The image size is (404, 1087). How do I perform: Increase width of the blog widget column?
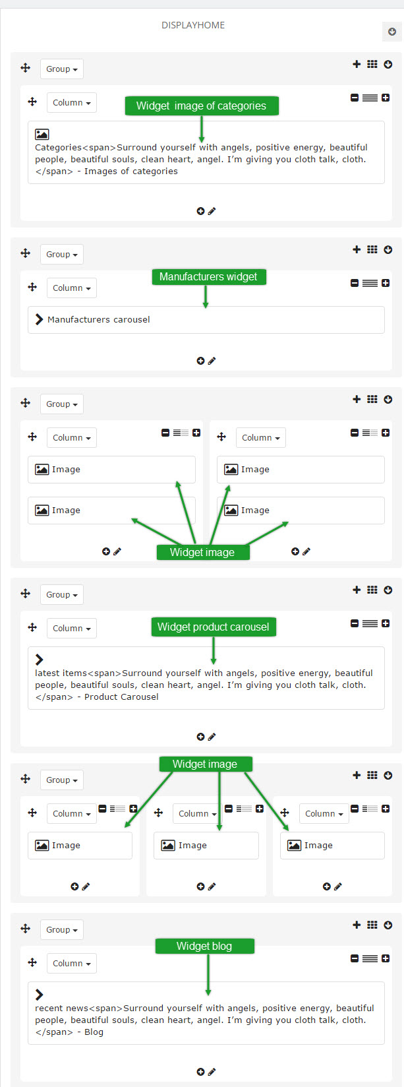pyautogui.click(x=386, y=958)
